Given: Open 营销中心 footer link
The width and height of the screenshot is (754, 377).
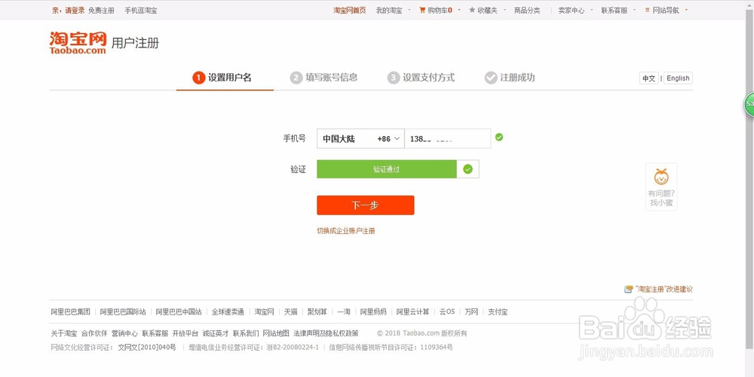Looking at the screenshot, I should 124,333.
